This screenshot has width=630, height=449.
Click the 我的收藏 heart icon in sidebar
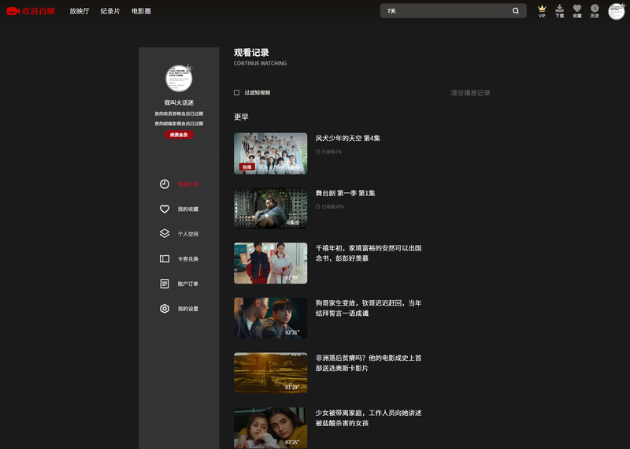[165, 209]
